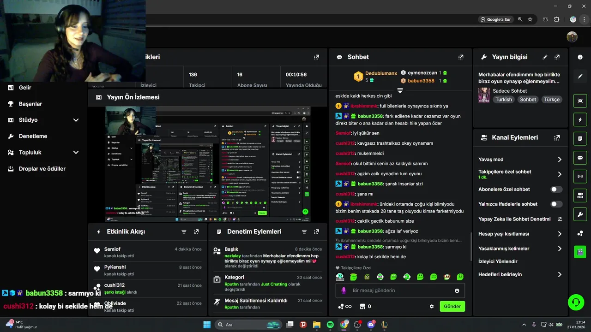This screenshot has height=332, width=591.
Task: Click the Turkish language tag
Action: [504, 100]
